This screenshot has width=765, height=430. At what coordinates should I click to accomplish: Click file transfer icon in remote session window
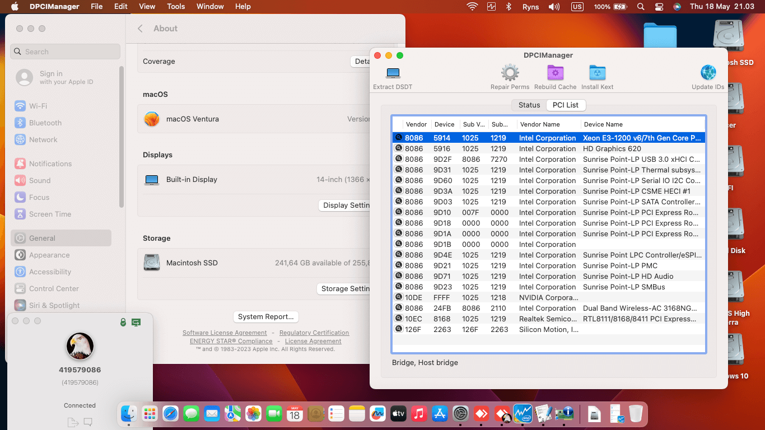(x=72, y=422)
